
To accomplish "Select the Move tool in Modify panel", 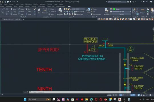I will tap(13, 9).
